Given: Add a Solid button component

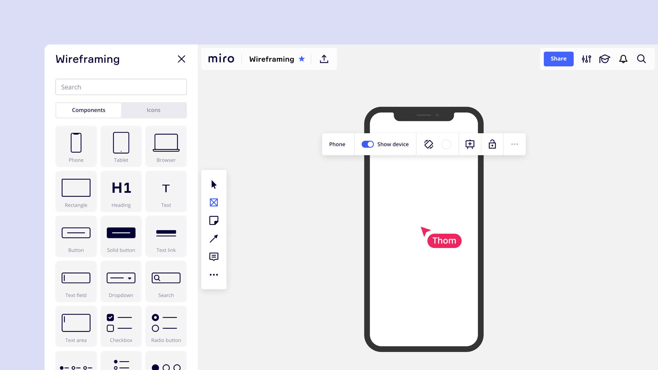Looking at the screenshot, I should (x=121, y=236).
